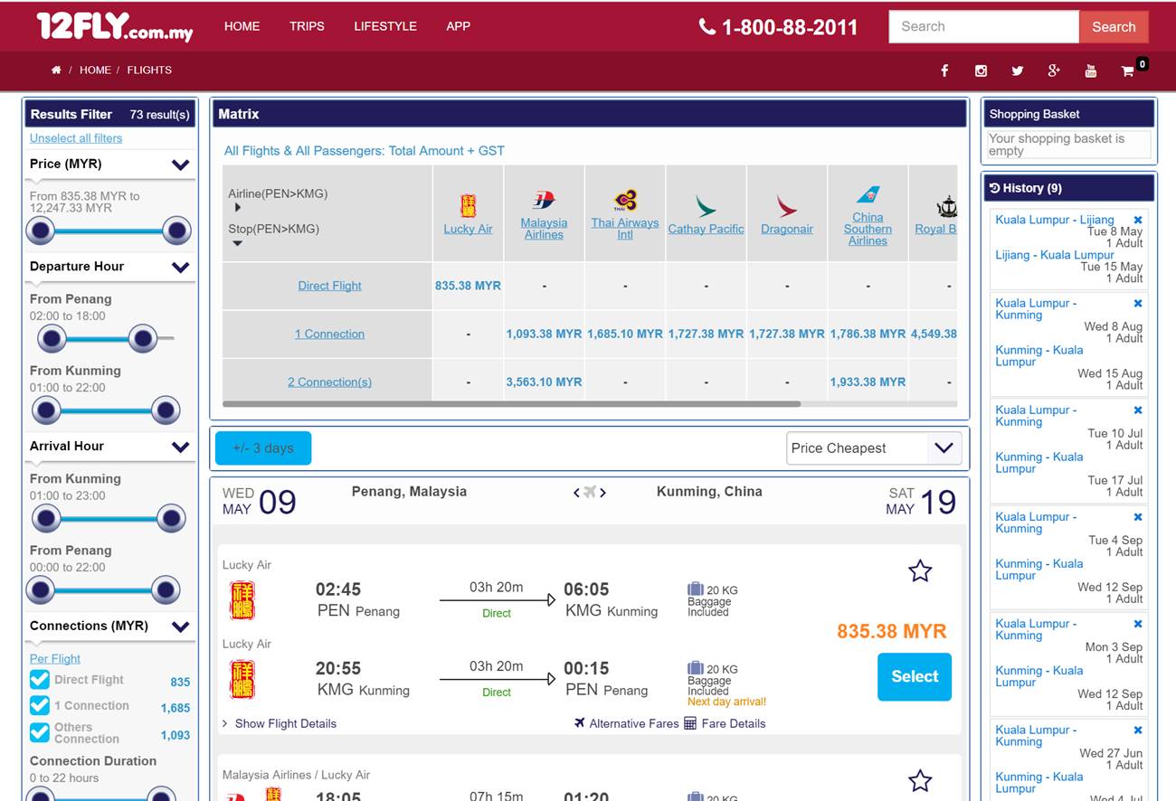
Task: Click into the Search input field
Action: (x=984, y=27)
